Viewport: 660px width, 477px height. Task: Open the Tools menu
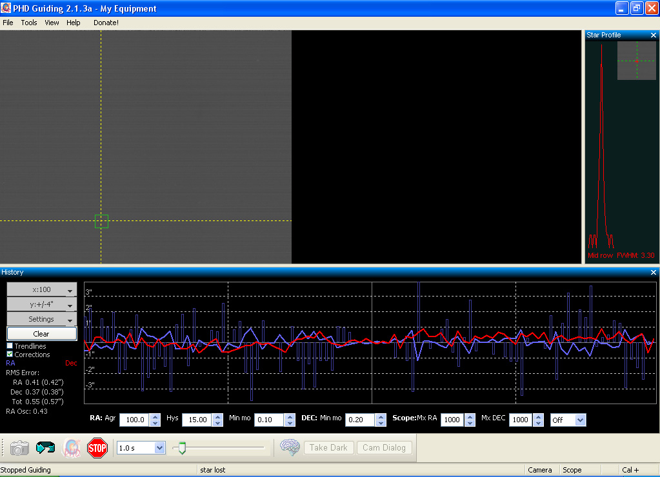coord(29,23)
